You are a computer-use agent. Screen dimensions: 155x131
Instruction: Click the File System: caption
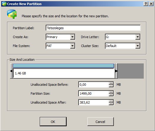(21, 46)
